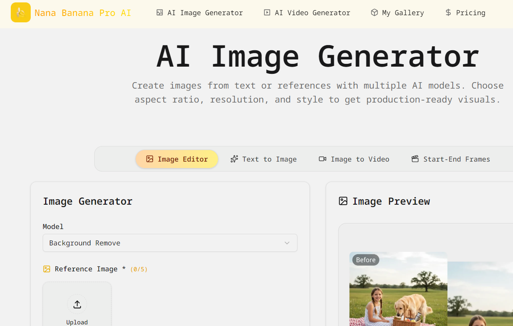Click the clapperboard icon on Start-End Frames
513x326 pixels.
pos(415,159)
